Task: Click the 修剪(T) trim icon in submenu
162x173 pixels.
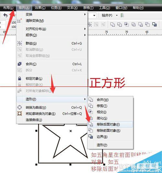Action: tap(91, 106)
